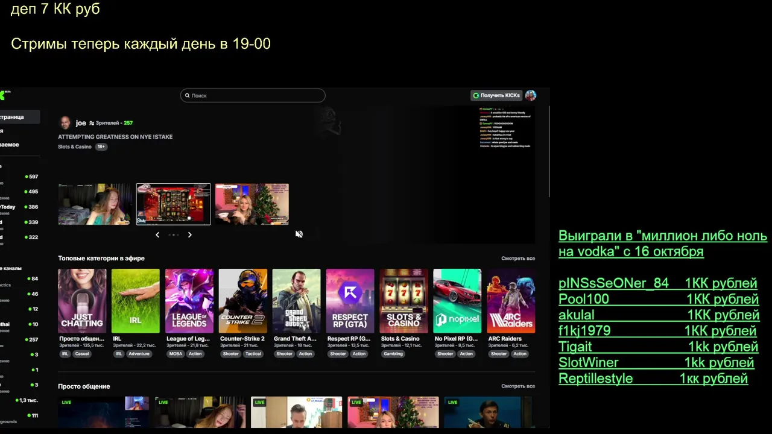Click the Counter-Strike 2 title text

coord(242,339)
